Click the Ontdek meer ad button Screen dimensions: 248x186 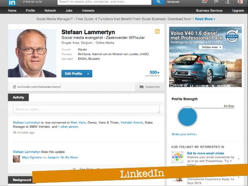(x=211, y=47)
